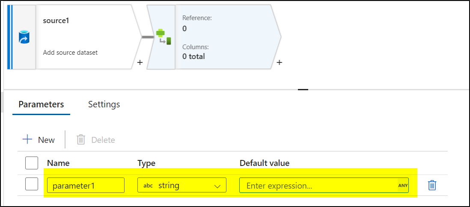
Task: Click the grayed-out Delete trash icon
Action: [x=81, y=139]
